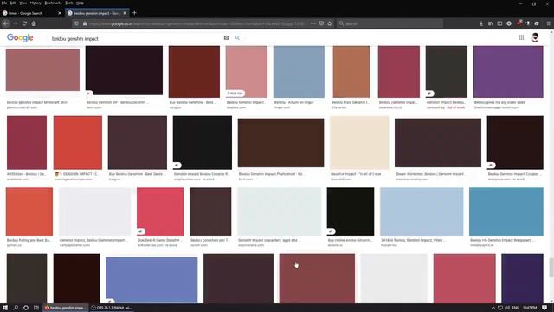Open Beidou - Album on Imgur thumbnail
Viewport: 554px width, 312px height.
pyautogui.click(x=299, y=71)
